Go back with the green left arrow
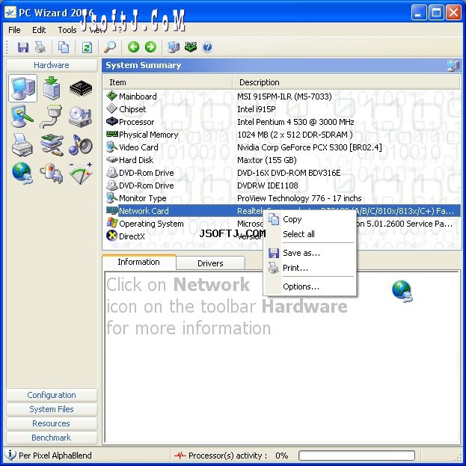466x466 pixels. click(x=133, y=47)
